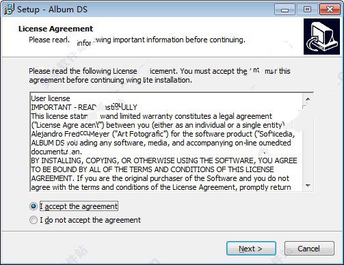Proceed with the Next > button
344x265 pixels.
[x=251, y=249]
